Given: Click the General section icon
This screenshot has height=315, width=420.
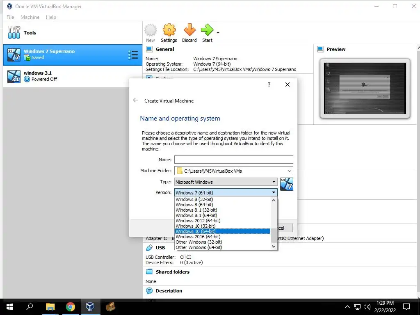Looking at the screenshot, I should (149, 49).
